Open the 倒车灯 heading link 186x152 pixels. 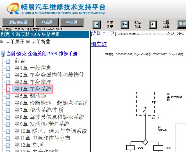click(99, 44)
